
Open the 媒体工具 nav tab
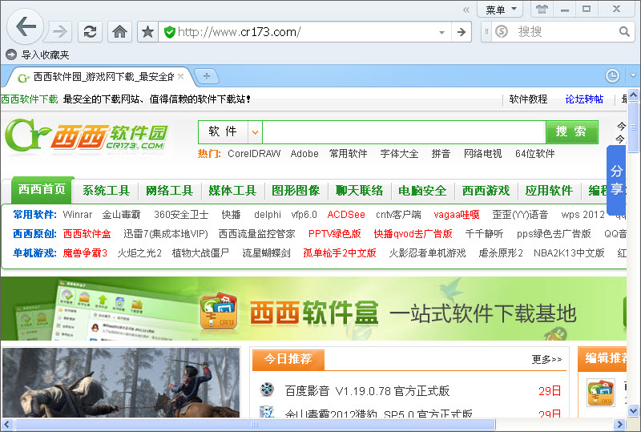(232, 191)
